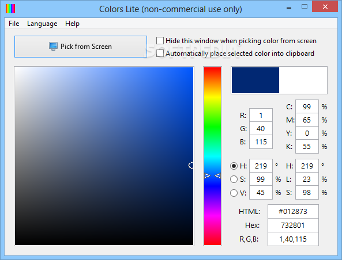342x260 pixels.
Task: Click the K black field showing 55
Action: (x=307, y=147)
